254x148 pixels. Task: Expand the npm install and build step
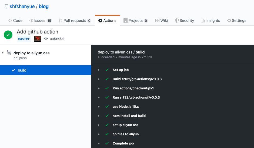click(99, 116)
